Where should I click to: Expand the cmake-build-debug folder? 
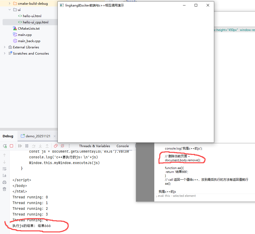point(10,4)
